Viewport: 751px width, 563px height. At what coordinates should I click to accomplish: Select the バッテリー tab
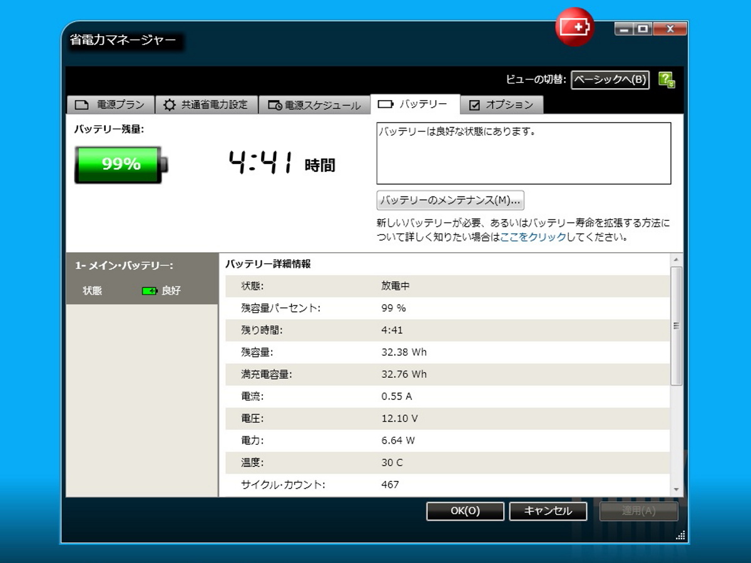coord(414,104)
